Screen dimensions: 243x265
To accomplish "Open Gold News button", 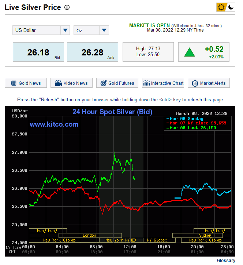I will (26, 83).
